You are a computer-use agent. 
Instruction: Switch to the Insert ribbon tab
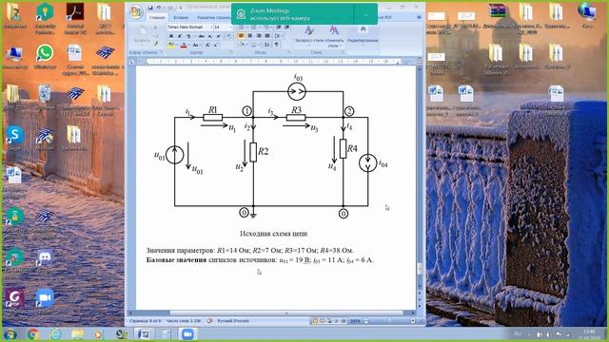click(x=181, y=17)
